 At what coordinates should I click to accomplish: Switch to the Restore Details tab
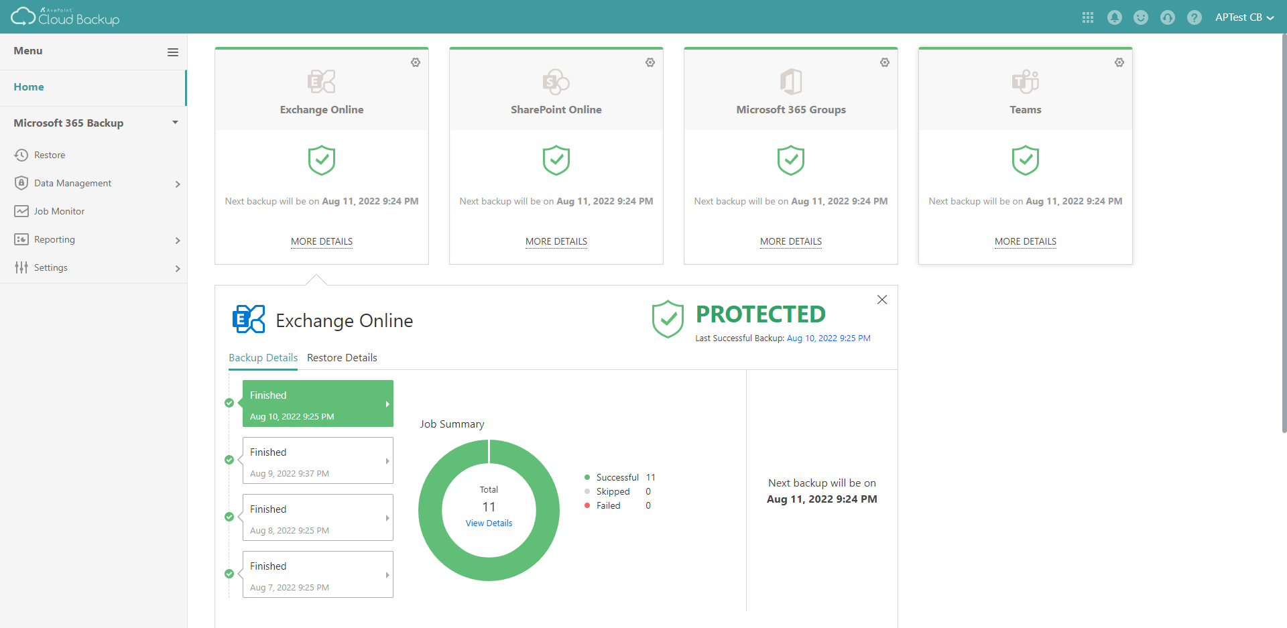342,358
